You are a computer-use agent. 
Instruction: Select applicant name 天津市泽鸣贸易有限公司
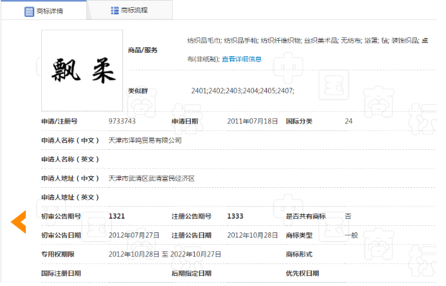(x=145, y=141)
